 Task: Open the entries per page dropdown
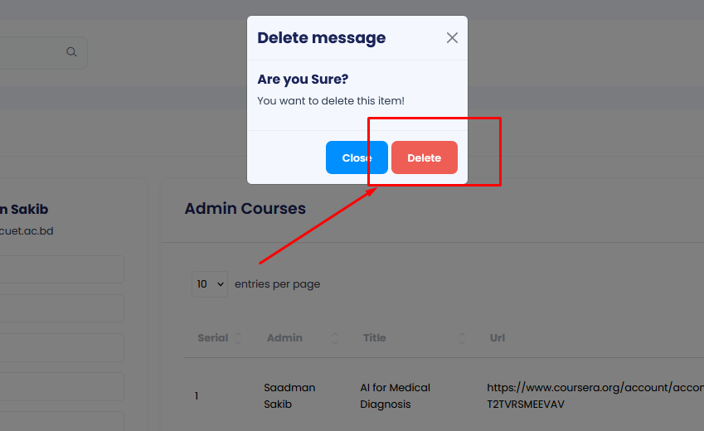click(210, 283)
